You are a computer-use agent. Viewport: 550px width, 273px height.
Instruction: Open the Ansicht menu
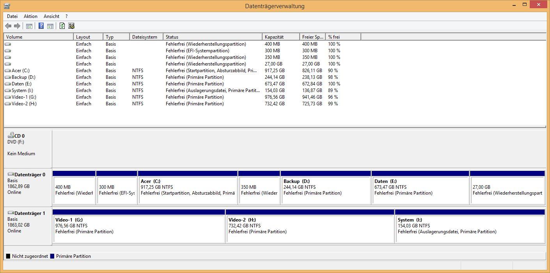pos(51,16)
